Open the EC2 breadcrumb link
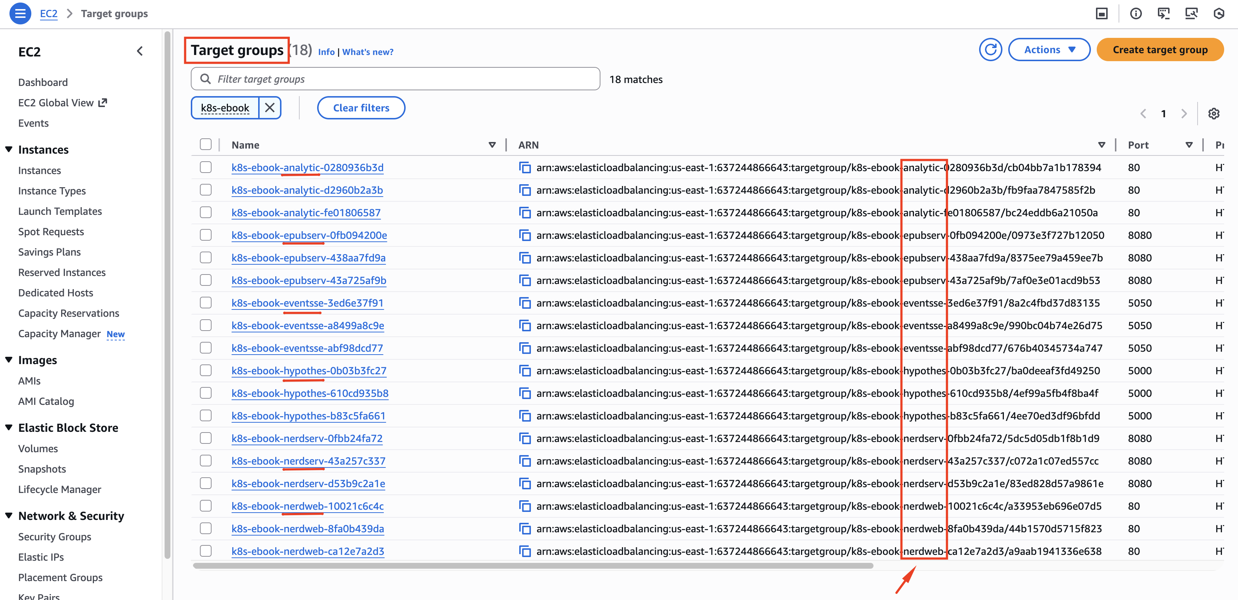Viewport: 1238px width, 600px height. coord(48,13)
